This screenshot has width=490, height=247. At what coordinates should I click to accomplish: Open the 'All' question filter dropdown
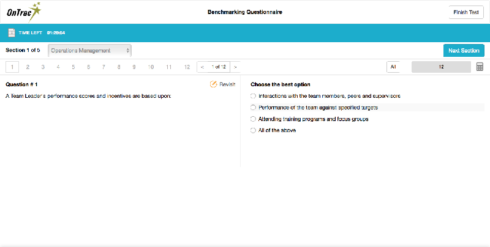(393, 67)
